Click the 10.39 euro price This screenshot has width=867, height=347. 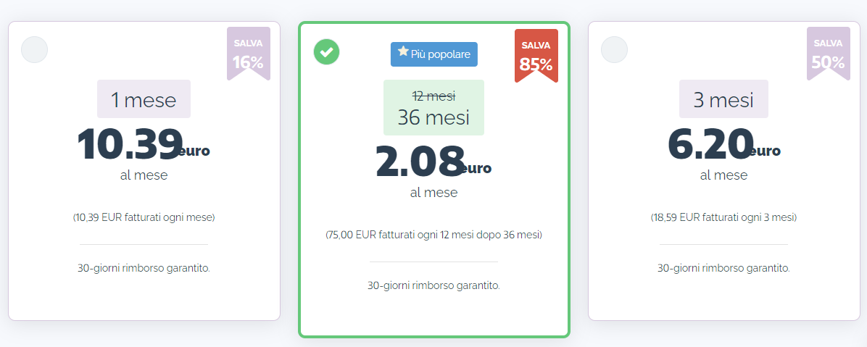(144, 145)
